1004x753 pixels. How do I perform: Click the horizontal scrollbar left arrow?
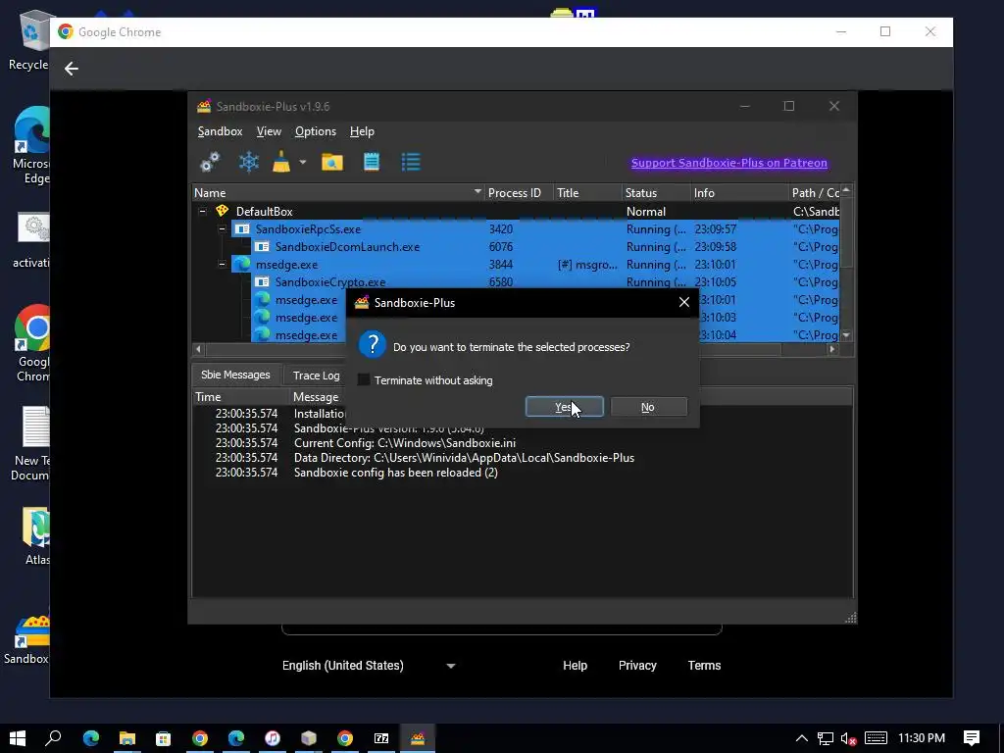click(x=198, y=349)
